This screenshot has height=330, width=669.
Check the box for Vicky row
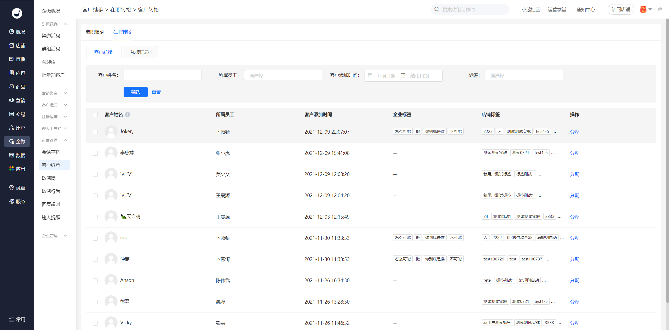(95, 323)
